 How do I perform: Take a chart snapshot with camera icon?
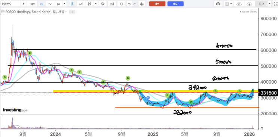(x=218, y=4)
